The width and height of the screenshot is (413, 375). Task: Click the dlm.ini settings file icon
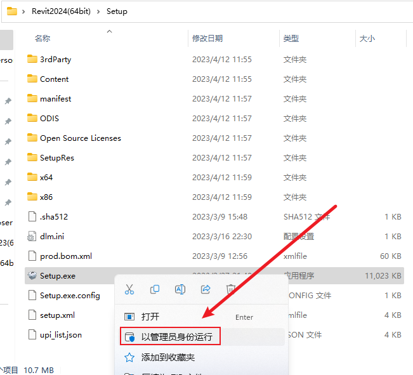32,236
